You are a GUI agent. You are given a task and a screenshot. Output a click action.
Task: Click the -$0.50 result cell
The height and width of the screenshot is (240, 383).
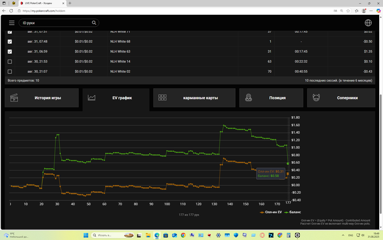click(368, 42)
